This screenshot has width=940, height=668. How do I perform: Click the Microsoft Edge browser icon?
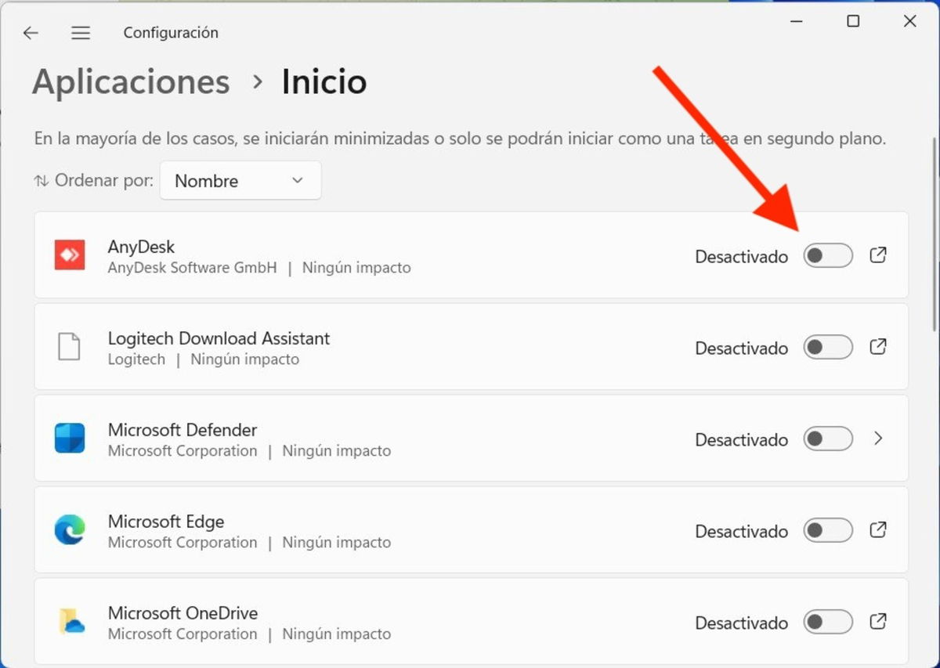[70, 530]
